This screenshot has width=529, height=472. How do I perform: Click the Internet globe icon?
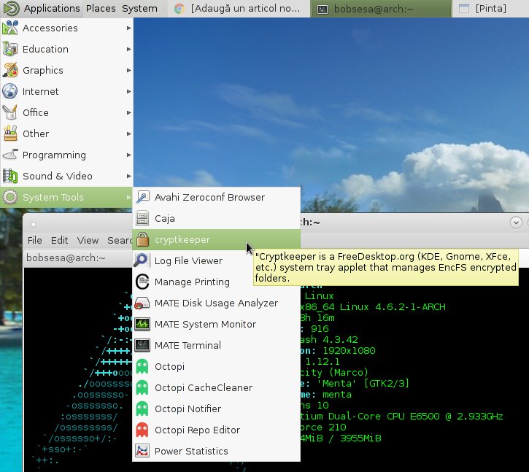[x=10, y=91]
